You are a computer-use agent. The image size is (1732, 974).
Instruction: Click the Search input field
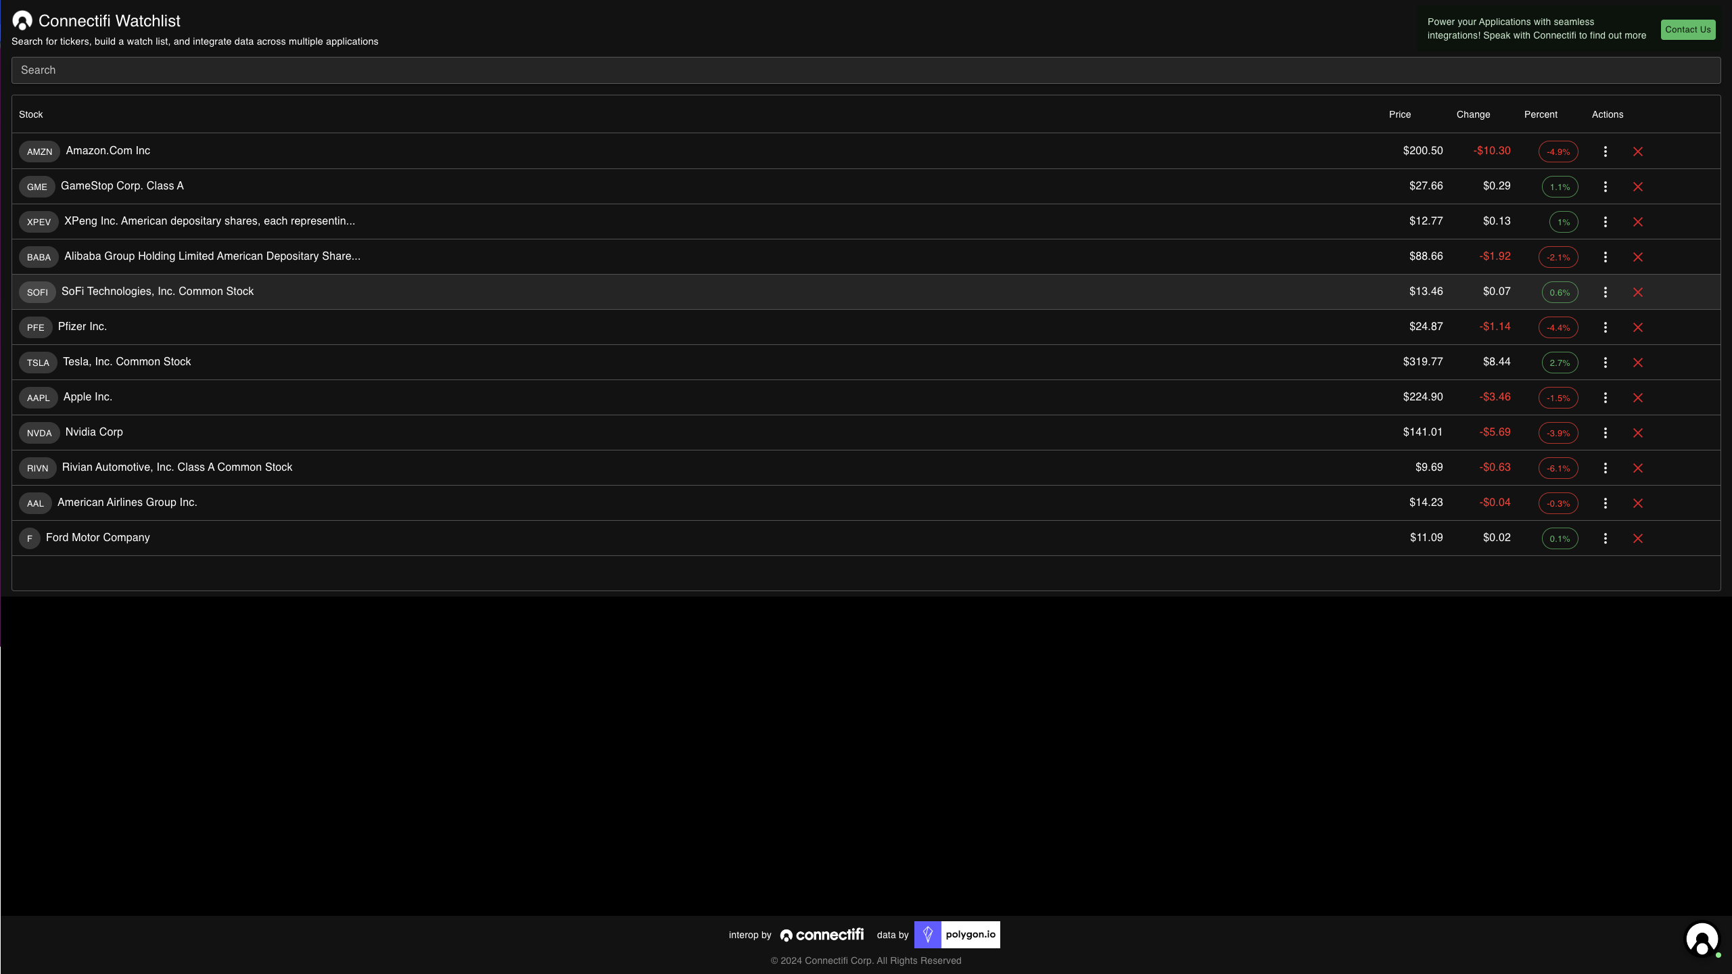coord(866,69)
